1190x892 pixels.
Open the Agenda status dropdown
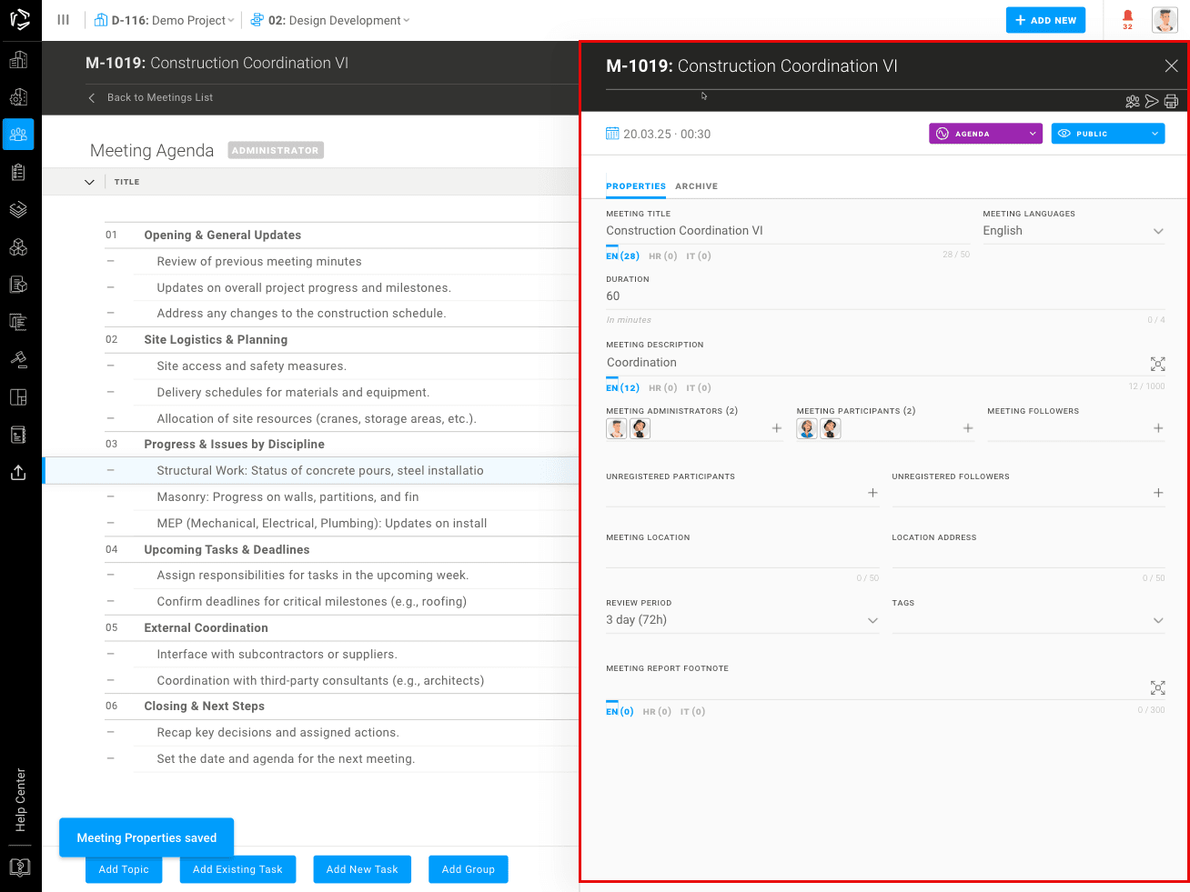pos(984,134)
